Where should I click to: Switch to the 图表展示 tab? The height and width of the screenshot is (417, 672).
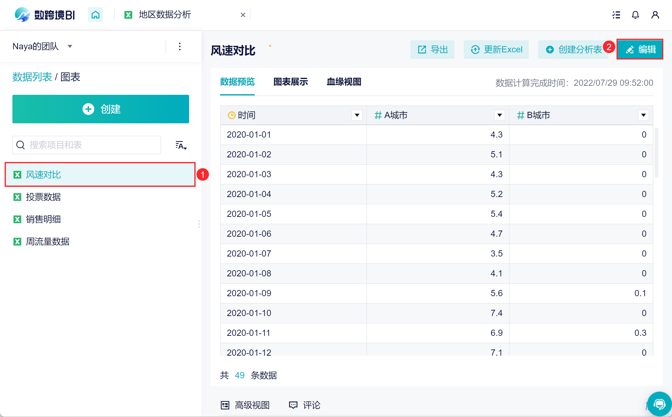[x=290, y=82]
